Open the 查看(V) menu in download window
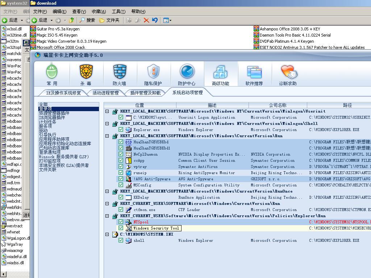Image resolution: width=371 pixels, height=278 pixels. 79,11
